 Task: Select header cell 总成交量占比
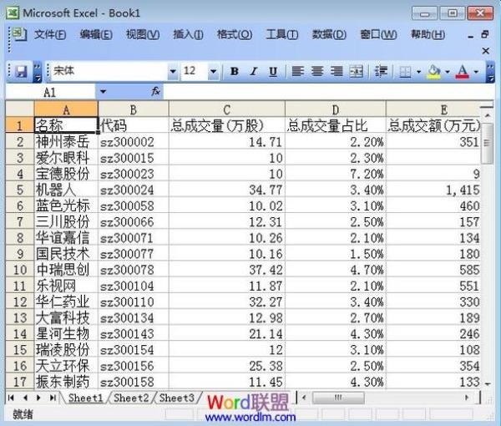coord(335,125)
